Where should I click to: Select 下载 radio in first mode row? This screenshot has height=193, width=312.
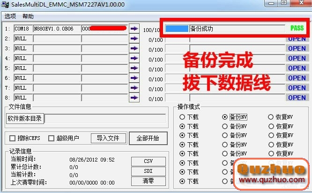(x=182, y=117)
